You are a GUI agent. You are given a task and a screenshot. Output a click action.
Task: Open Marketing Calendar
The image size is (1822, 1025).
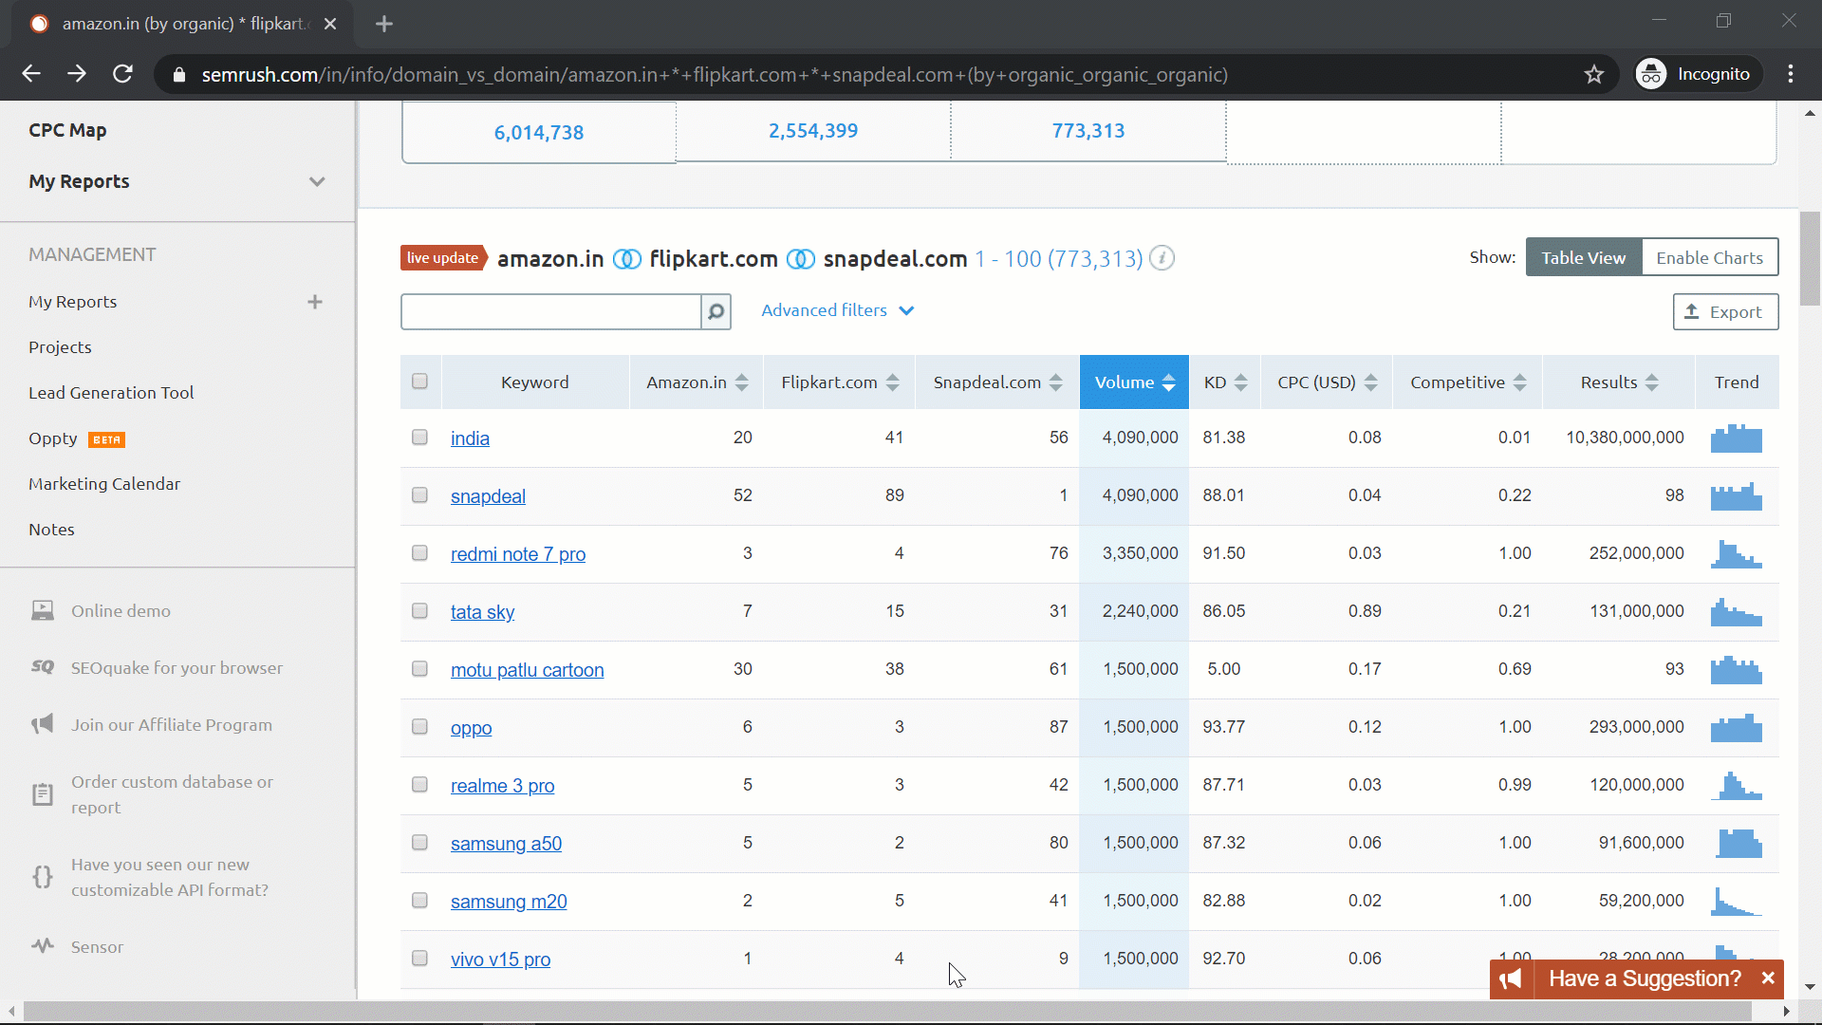tap(104, 484)
